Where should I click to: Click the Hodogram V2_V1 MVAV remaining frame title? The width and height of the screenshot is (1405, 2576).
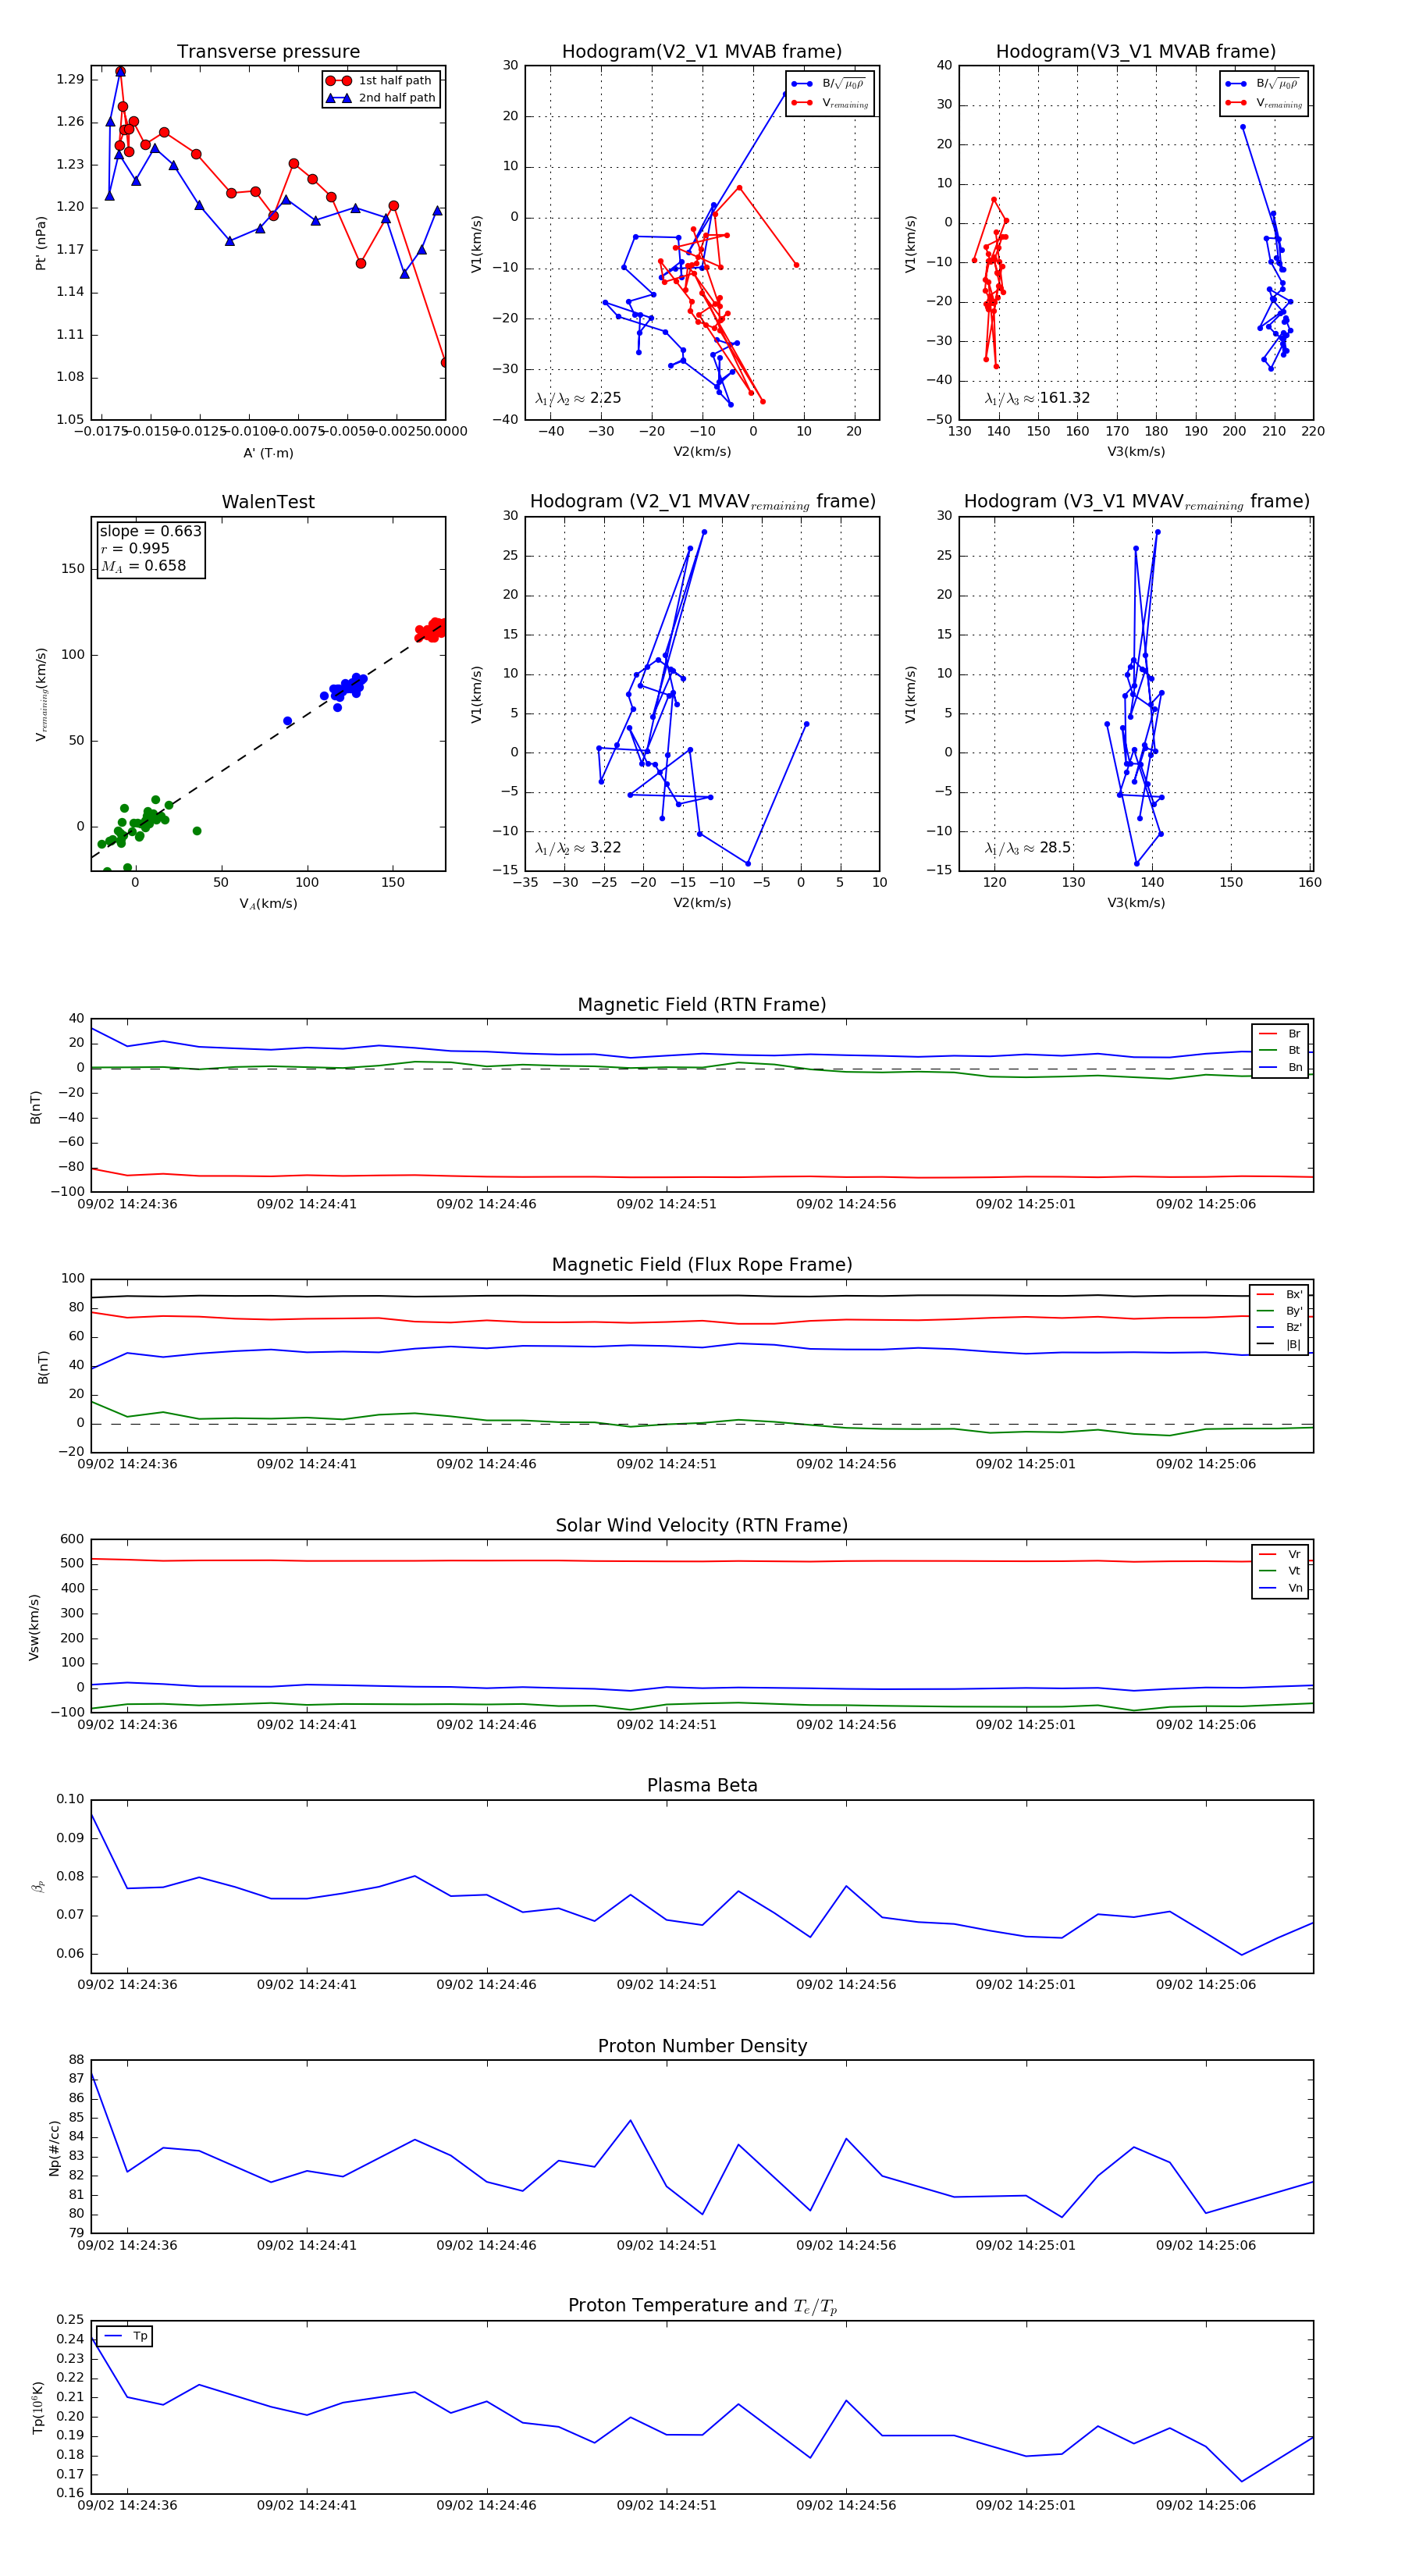pos(702,502)
